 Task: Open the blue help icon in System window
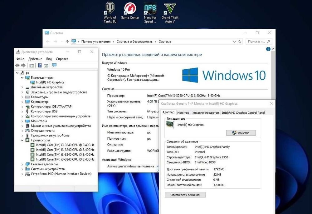[x=268, y=49]
